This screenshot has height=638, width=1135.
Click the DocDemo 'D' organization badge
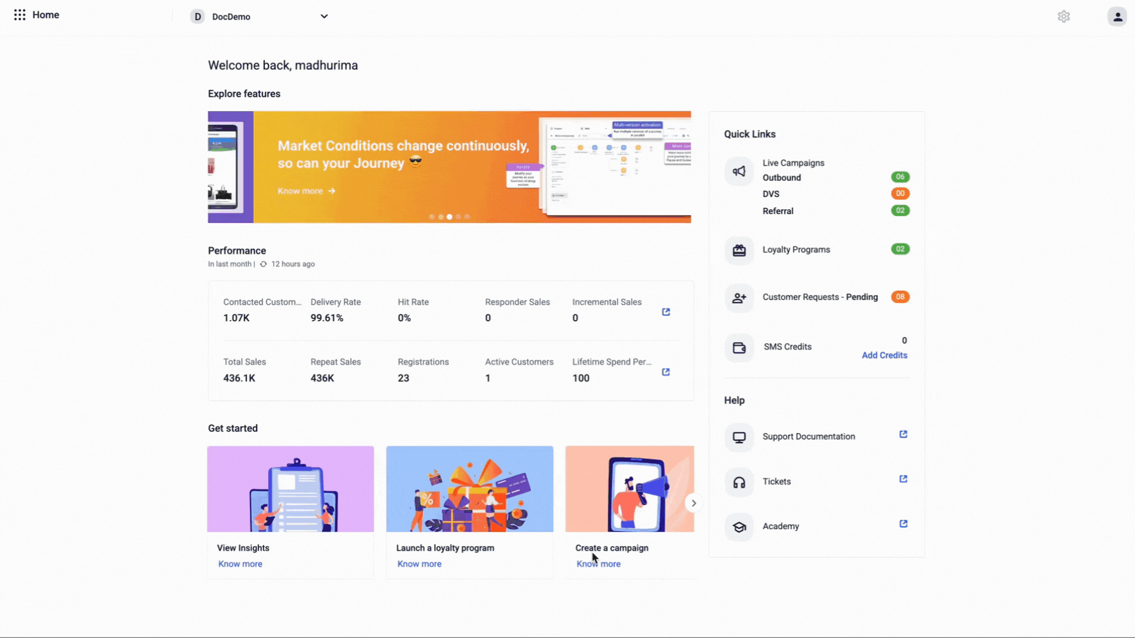(x=197, y=17)
